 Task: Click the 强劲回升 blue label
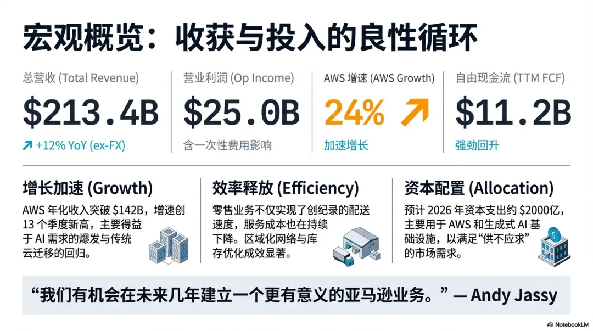coord(477,145)
